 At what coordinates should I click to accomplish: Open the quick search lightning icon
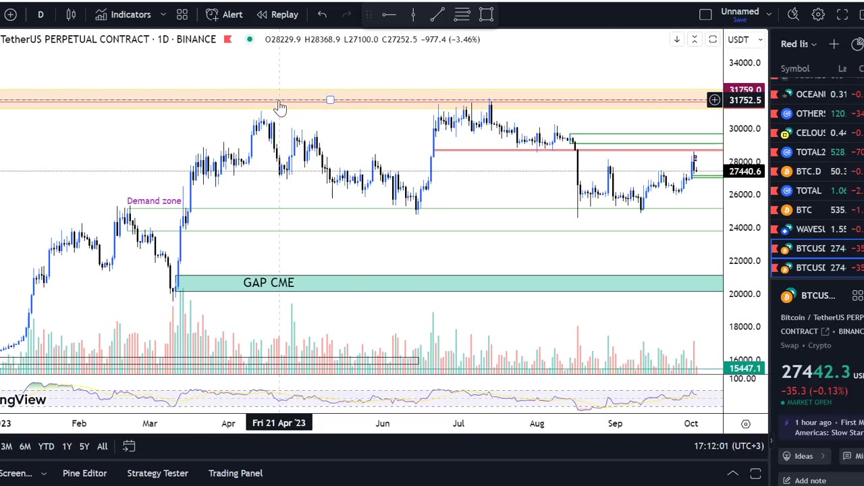click(794, 14)
